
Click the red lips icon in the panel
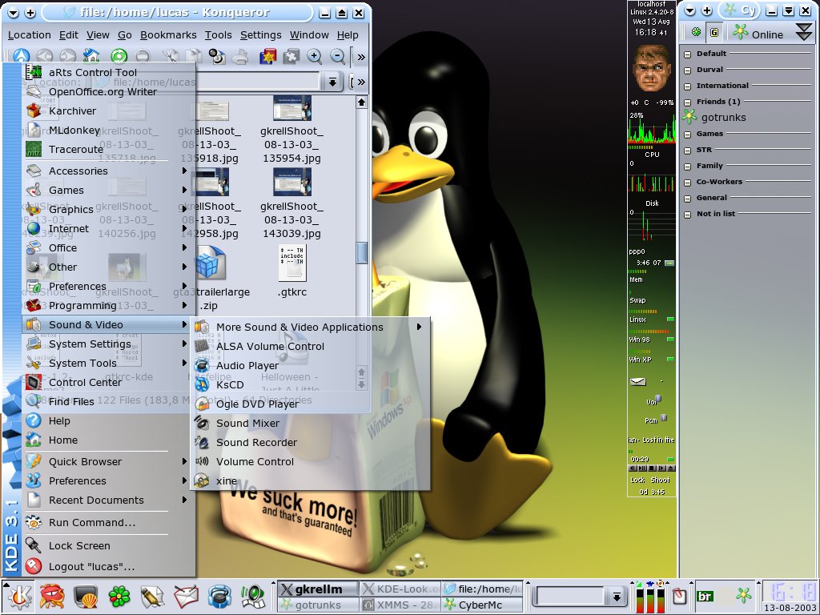point(52,596)
